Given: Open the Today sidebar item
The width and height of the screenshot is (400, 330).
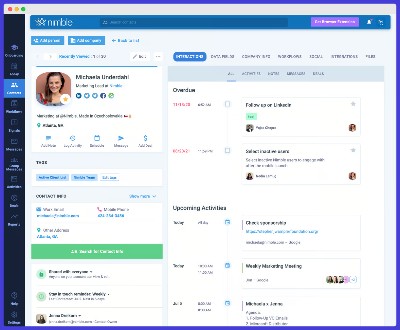Looking at the screenshot, I should pos(14,69).
